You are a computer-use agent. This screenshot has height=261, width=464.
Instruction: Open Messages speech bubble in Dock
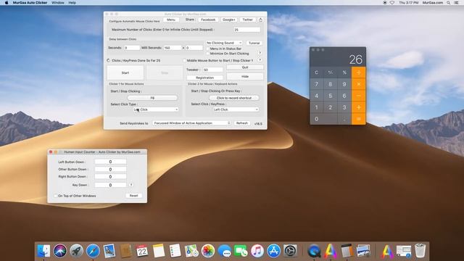coord(224,251)
